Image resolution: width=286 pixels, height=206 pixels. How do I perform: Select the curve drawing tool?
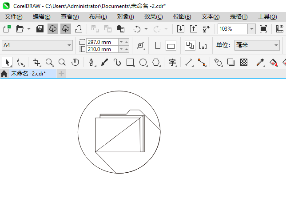[x=117, y=62]
